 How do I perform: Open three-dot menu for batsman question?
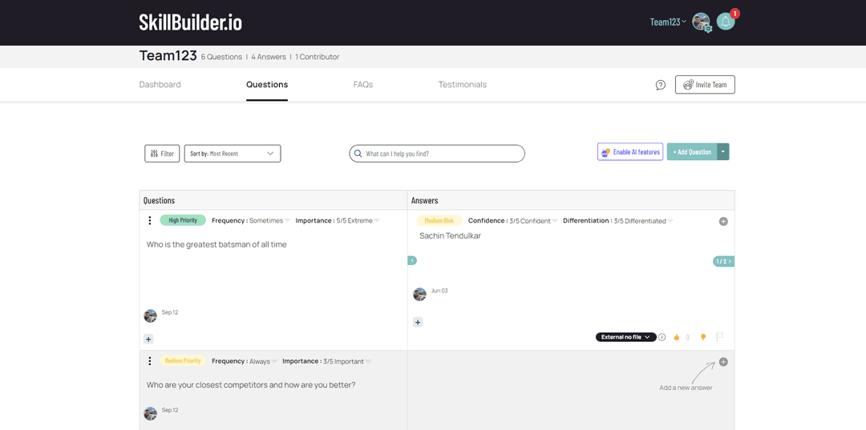(150, 221)
